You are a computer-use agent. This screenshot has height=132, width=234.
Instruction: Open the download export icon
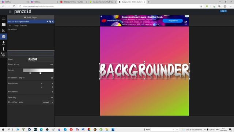tap(4, 43)
